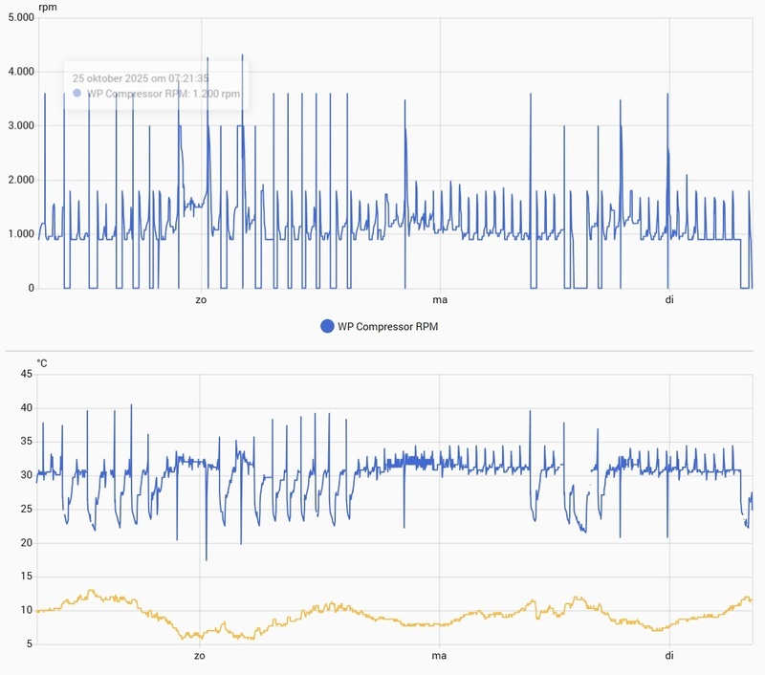
Task: Click the light blue dot inside the tooltip
Action: (77, 93)
